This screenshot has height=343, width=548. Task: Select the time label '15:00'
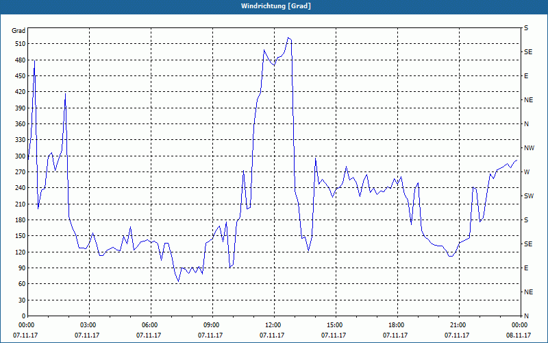[334, 324]
